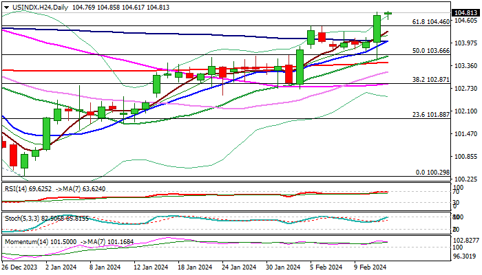Select the 9 Feb 2024 date marker
The height and width of the screenshot is (275, 482).
pyautogui.click(x=370, y=267)
